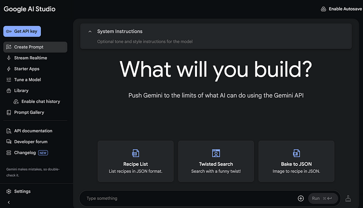Click the drive icon beside Enable chat history
The height and width of the screenshot is (208, 363).
tap(16, 102)
